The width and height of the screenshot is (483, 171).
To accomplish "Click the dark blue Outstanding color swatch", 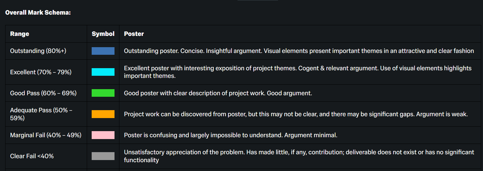I will coord(103,51).
